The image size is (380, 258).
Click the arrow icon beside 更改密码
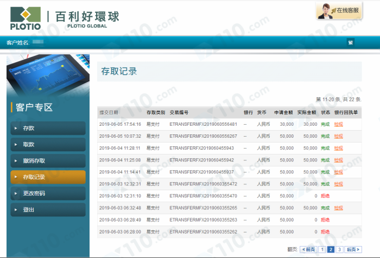pos(15,193)
